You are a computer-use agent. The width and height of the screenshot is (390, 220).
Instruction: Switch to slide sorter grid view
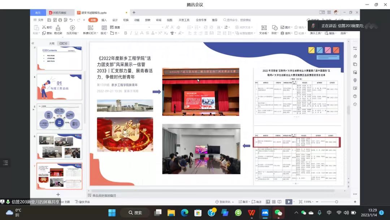pos(273,202)
